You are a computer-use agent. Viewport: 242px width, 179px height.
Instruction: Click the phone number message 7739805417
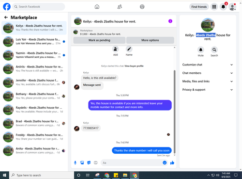pyautogui.click(x=91, y=128)
